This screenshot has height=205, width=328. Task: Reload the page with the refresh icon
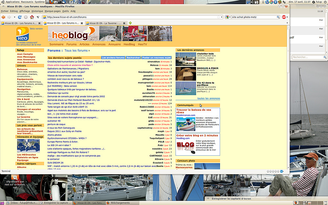click(x=20, y=17)
